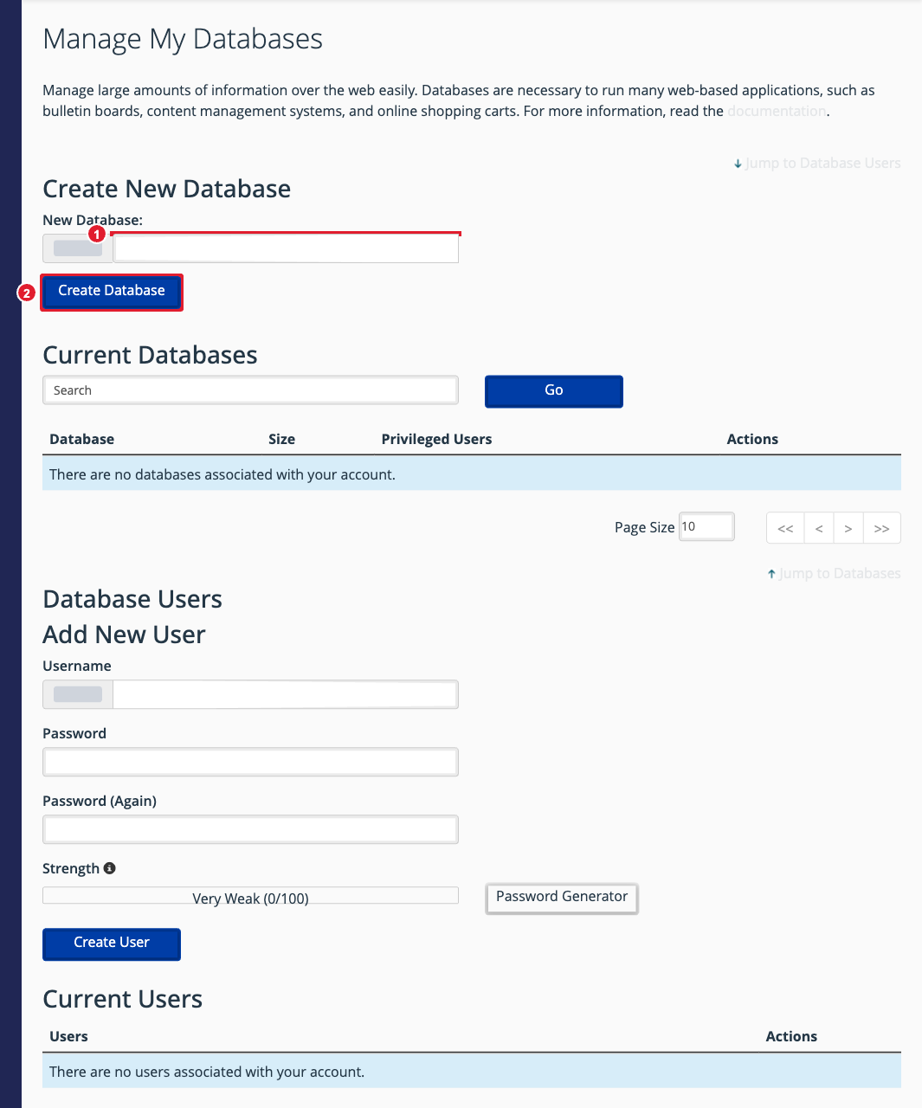922x1108 pixels.
Task: Click the database table's Actions column header
Action: 752,439
